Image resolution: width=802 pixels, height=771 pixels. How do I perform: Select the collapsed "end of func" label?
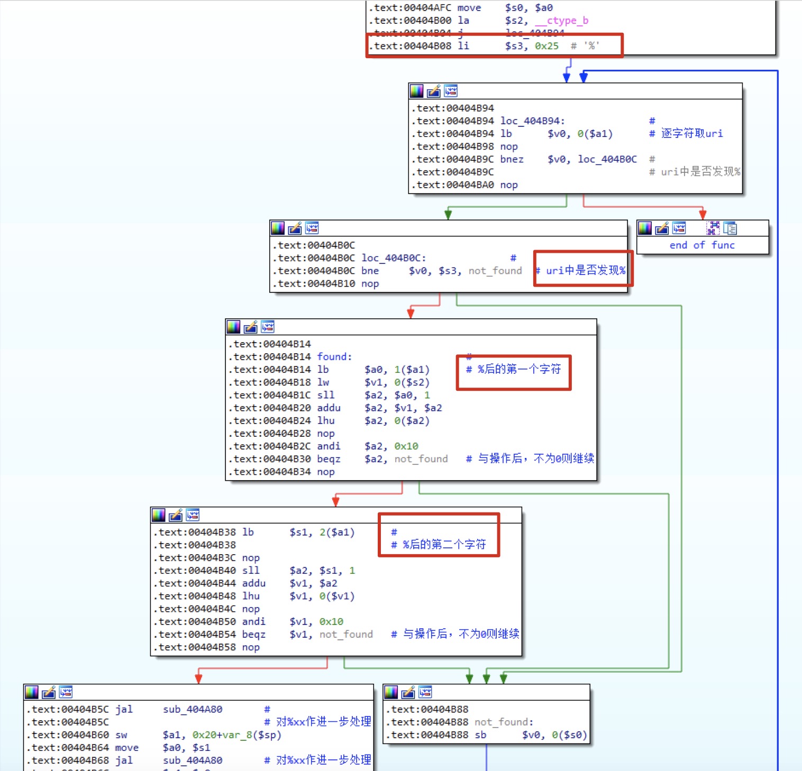pyautogui.click(x=701, y=245)
